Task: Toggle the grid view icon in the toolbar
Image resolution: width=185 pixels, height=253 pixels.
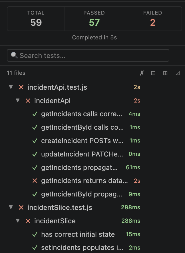Action: click(x=165, y=73)
